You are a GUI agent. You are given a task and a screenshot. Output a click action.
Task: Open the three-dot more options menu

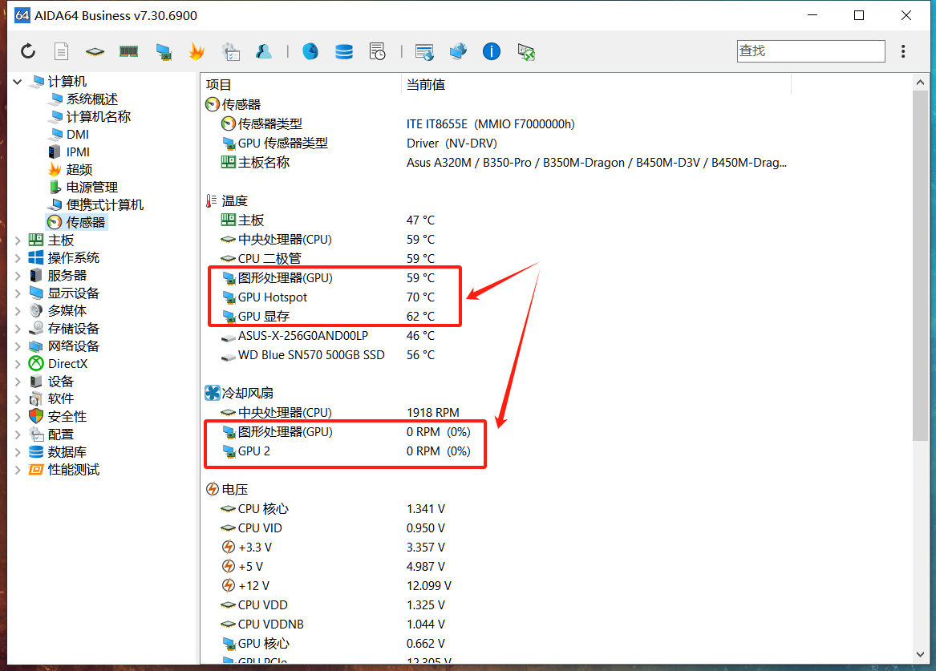902,51
